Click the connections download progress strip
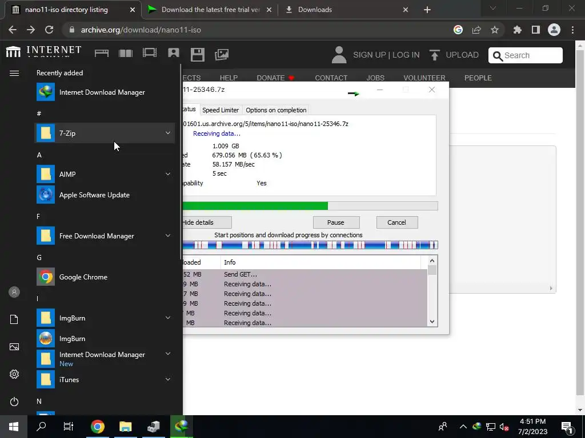This screenshot has height=438, width=585. [310, 245]
